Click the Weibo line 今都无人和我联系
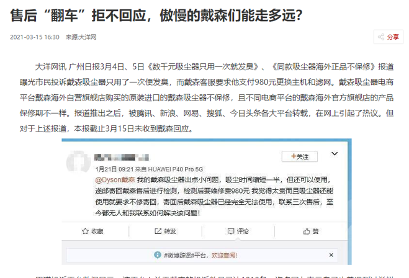 point(148,213)
